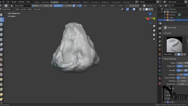Select the Draw Sharp brush tool
Viewport: 188px width, 106px height.
click(1, 20)
